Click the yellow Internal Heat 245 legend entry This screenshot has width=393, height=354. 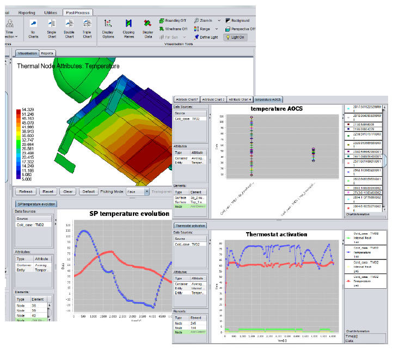click(x=365, y=266)
